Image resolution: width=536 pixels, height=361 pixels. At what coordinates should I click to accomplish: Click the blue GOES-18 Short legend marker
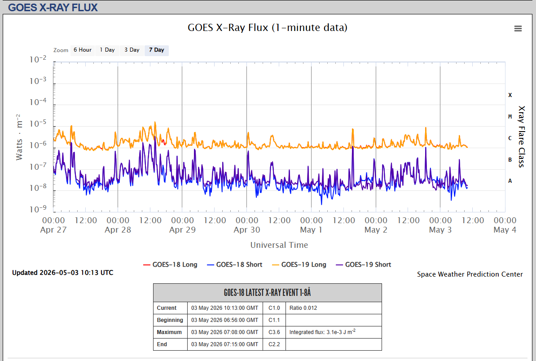211,265
